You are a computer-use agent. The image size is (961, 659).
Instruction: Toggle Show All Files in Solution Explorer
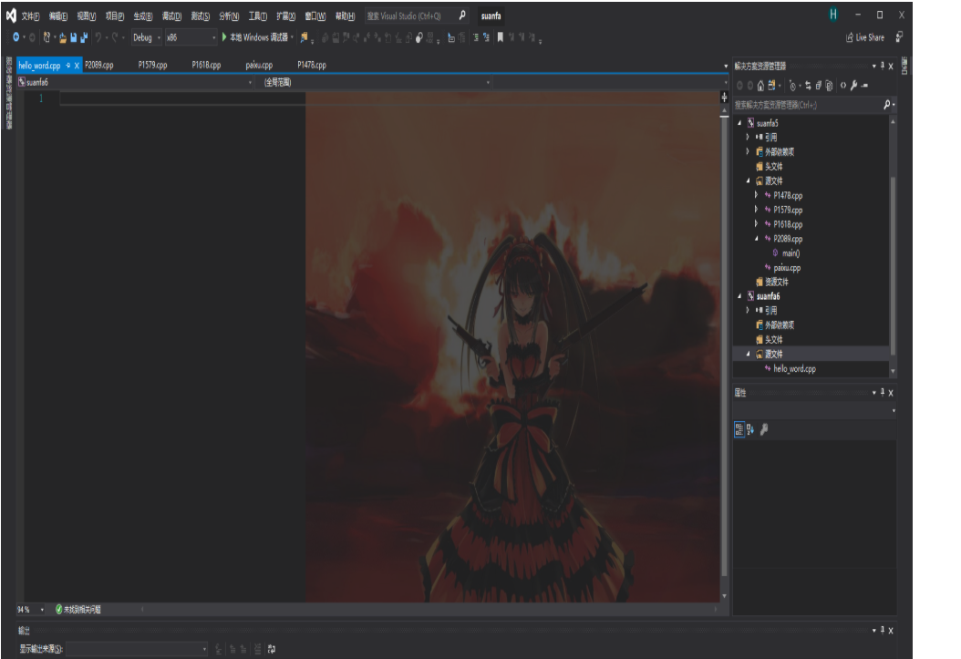(829, 86)
